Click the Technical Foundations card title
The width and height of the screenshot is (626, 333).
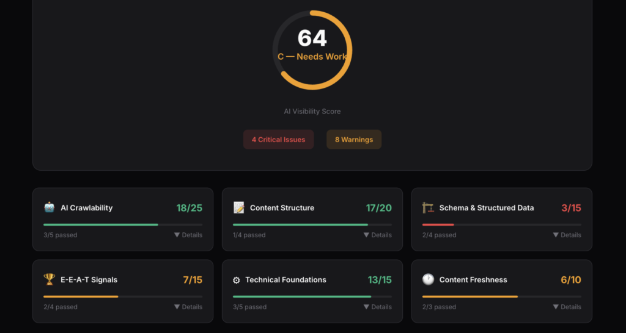coord(285,280)
